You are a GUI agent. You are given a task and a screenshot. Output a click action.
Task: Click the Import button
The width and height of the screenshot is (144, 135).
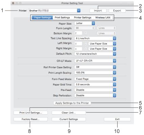pyautogui.click(x=98, y=11)
